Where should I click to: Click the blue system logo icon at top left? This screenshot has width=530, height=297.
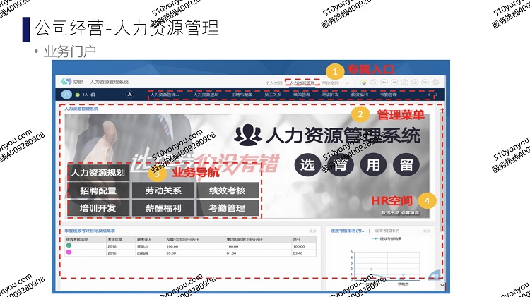67,82
